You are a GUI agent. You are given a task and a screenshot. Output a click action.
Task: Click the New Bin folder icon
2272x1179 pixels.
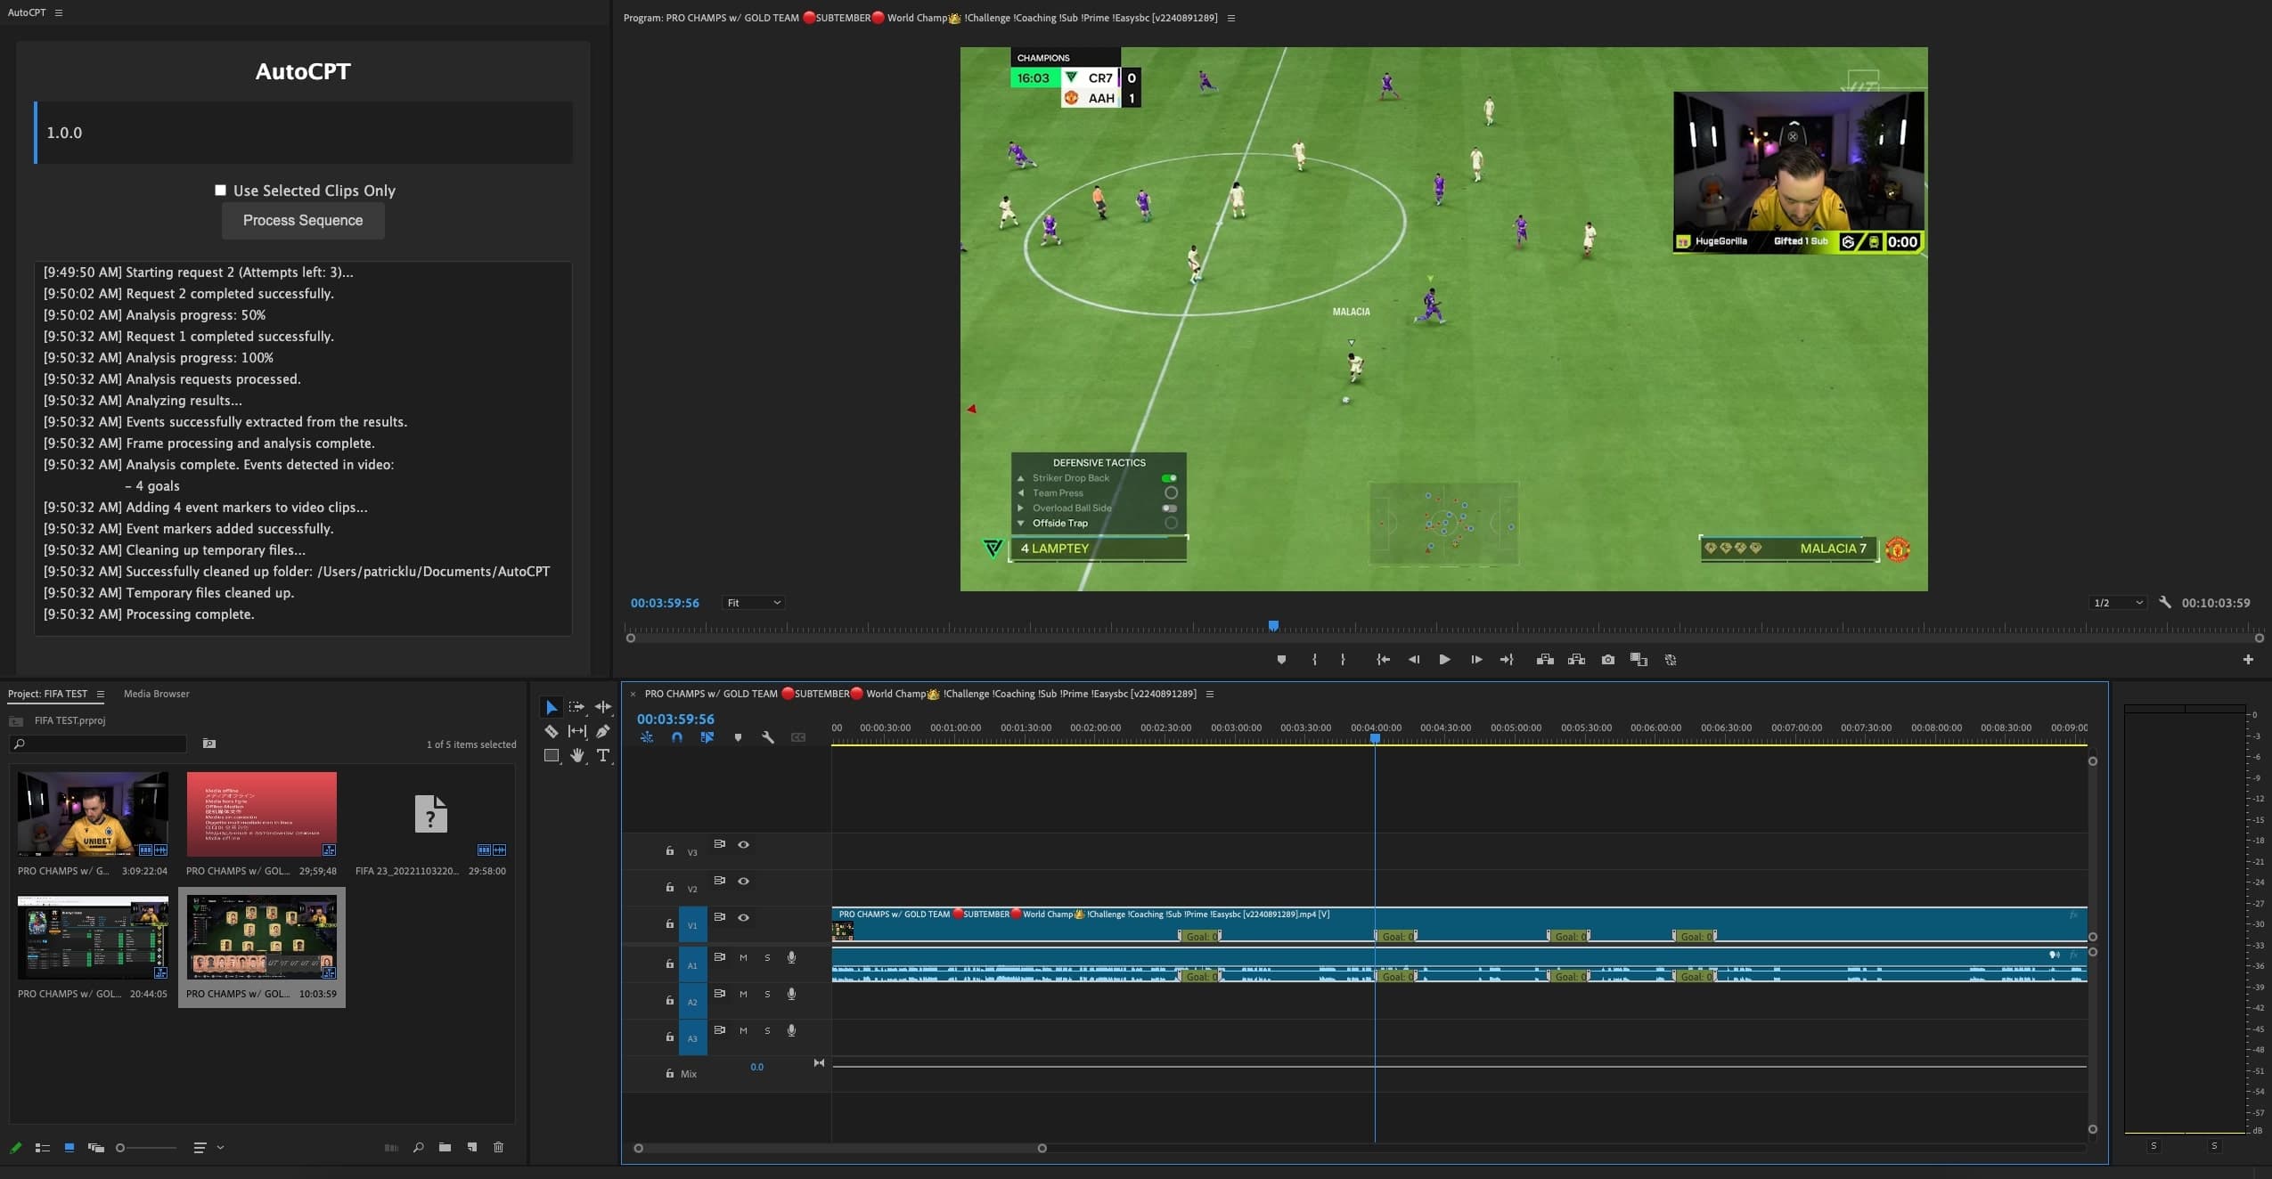pos(445,1147)
